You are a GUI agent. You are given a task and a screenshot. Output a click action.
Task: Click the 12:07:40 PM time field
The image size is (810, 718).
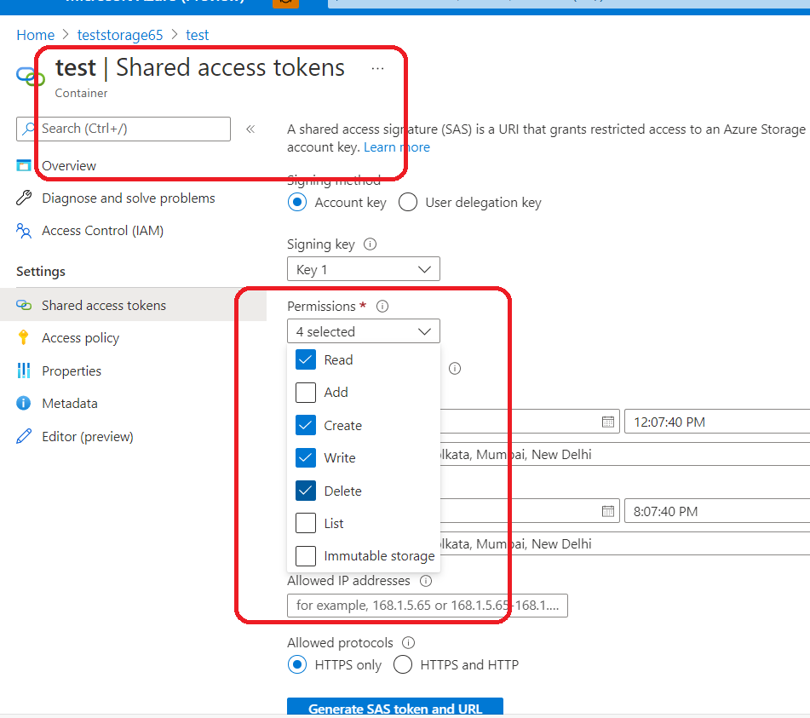point(717,422)
